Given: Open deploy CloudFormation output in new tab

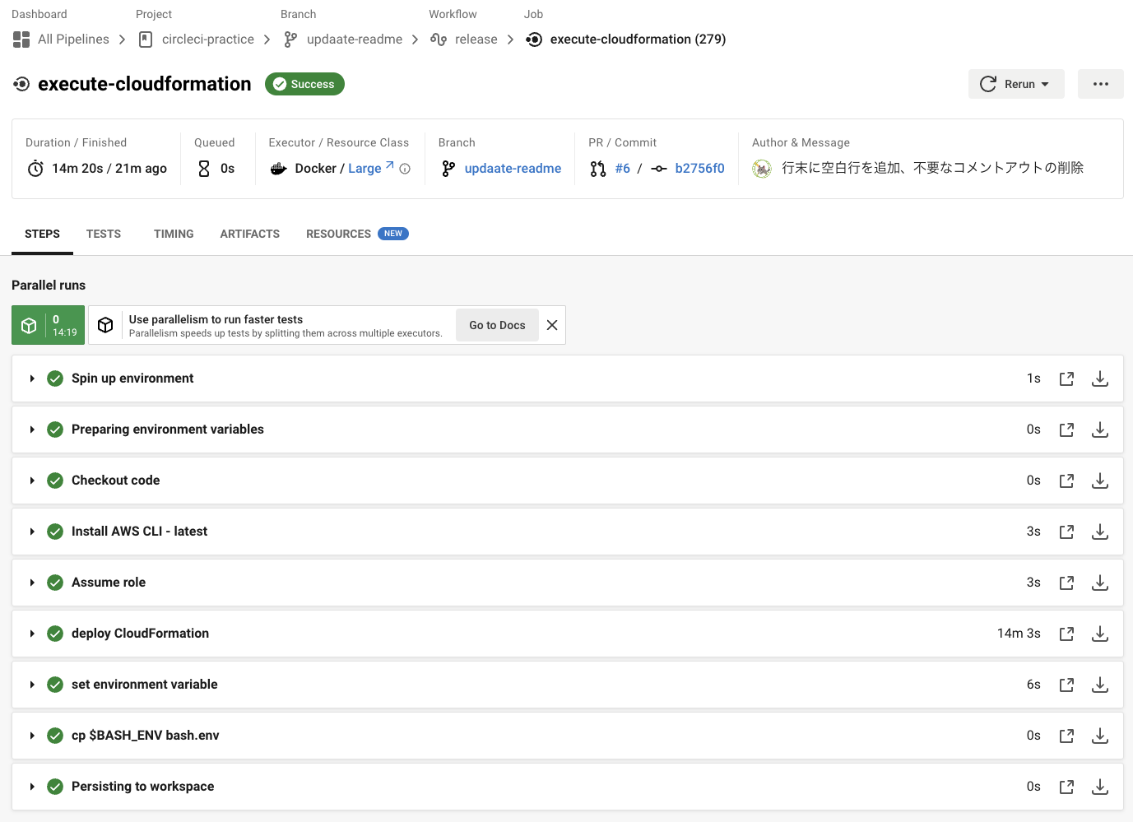Looking at the screenshot, I should pyautogui.click(x=1066, y=634).
